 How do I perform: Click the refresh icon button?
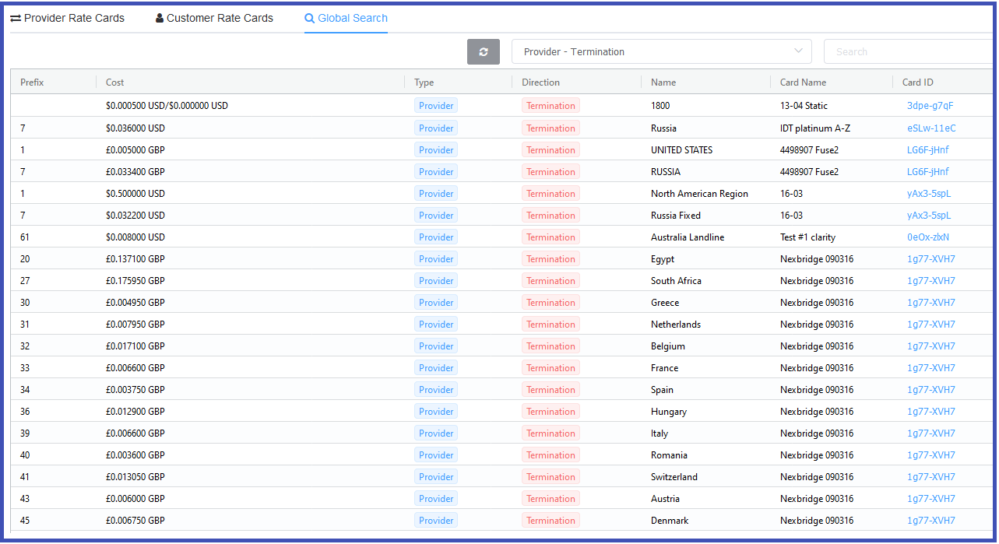coord(483,52)
